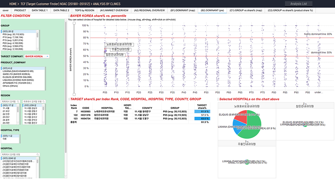
Task: Click table cell with code H031376
Action: [x=86, y=115]
